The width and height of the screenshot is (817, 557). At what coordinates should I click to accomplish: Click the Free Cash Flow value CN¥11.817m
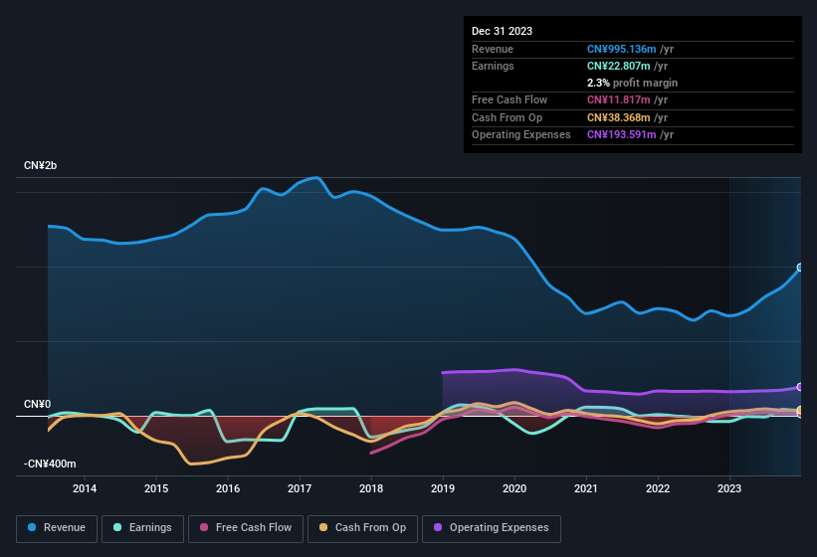[x=619, y=99]
